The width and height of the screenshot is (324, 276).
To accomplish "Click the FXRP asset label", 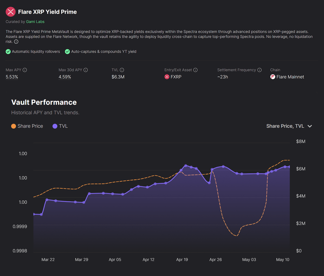I will [x=176, y=77].
